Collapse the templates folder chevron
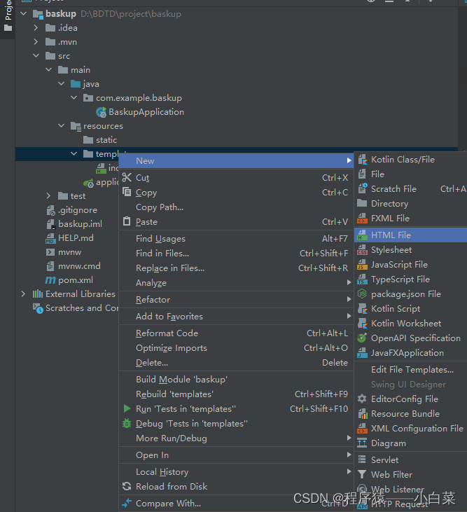 click(74, 154)
